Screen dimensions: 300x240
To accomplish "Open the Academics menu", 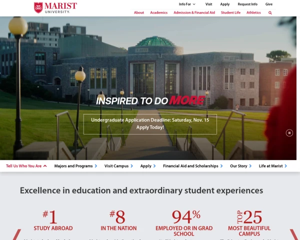I will pos(159,12).
